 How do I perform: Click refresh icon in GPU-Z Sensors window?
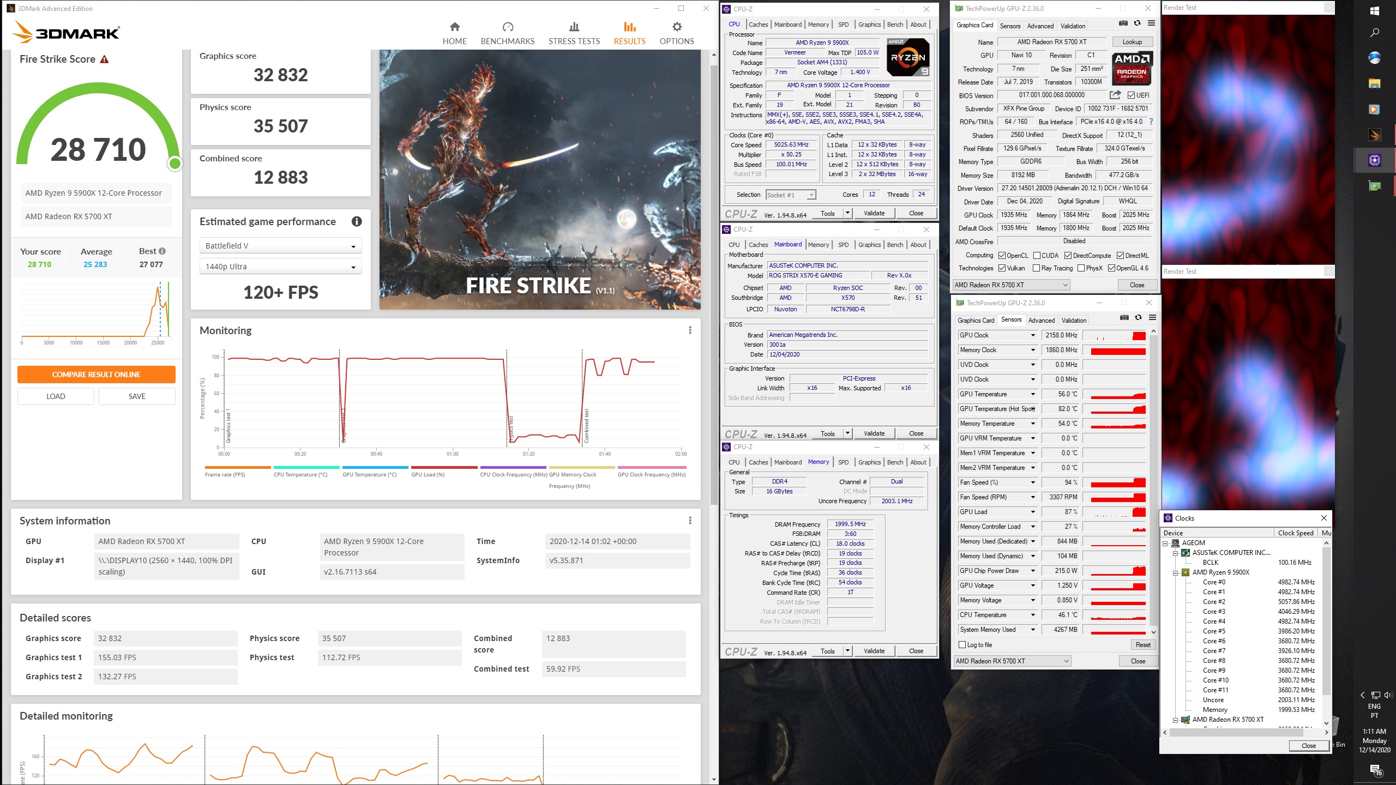(1138, 318)
